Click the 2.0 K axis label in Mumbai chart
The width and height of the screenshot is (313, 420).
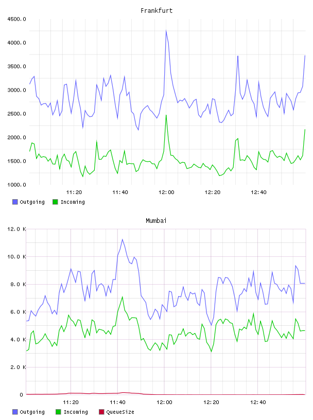click(x=18, y=367)
